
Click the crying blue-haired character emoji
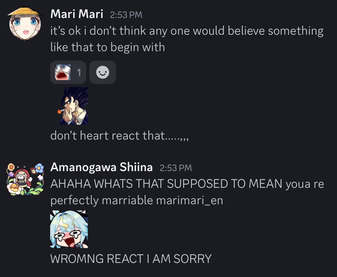point(69,229)
